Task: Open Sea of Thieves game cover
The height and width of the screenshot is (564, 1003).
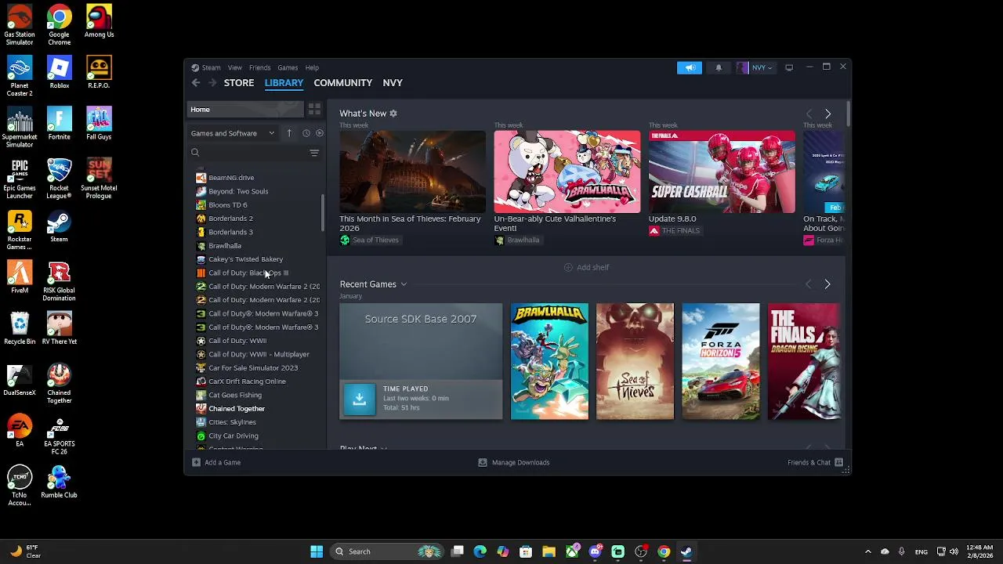Action: point(635,361)
